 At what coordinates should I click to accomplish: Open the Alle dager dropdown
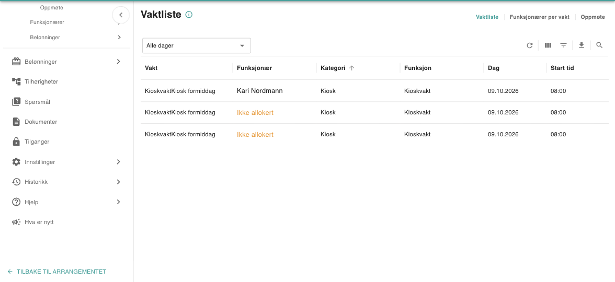197,45
